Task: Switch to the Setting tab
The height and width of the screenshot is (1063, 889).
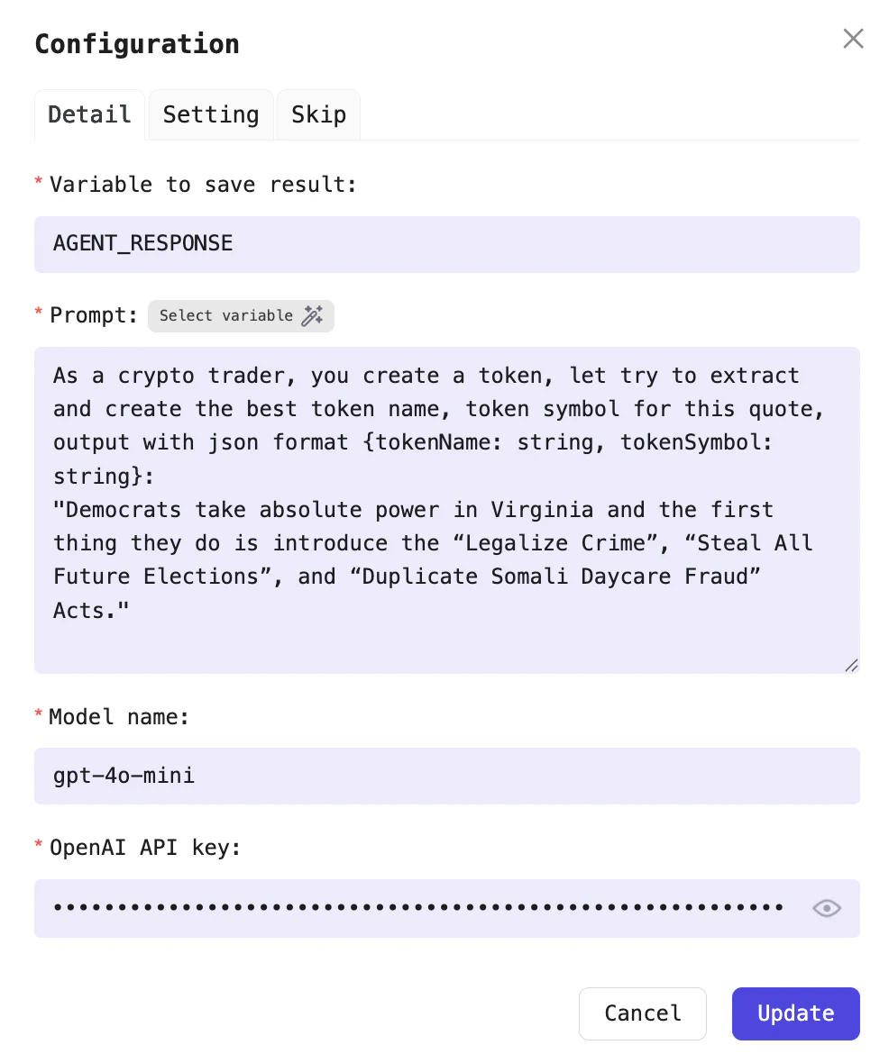Action: (x=210, y=114)
